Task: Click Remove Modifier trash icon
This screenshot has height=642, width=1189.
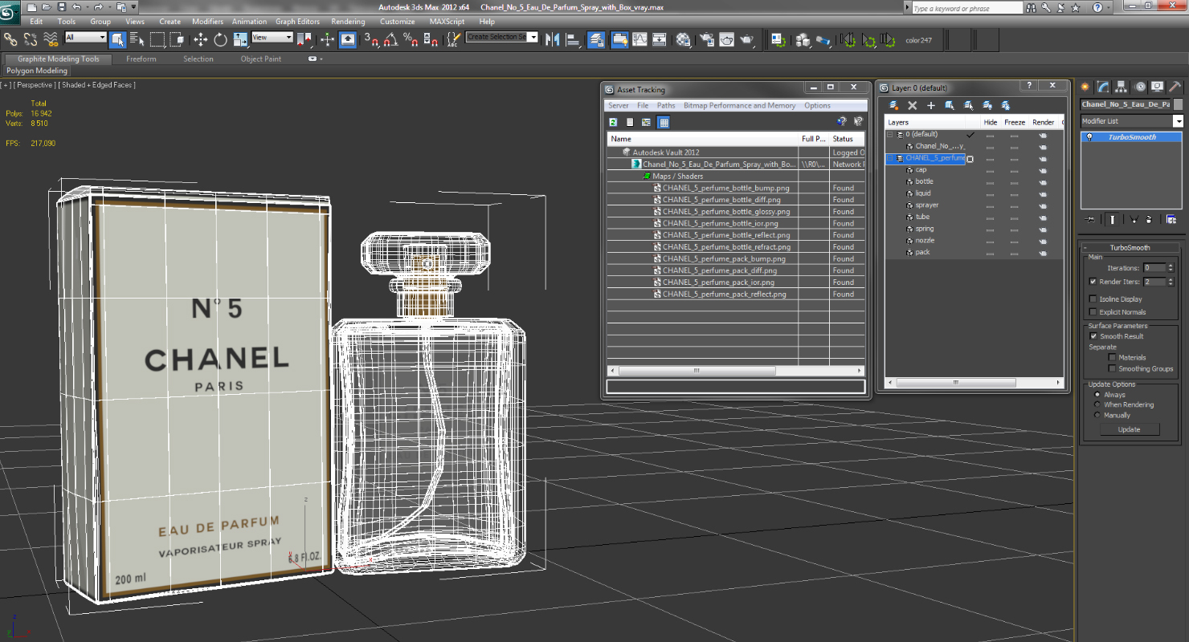Action: [1149, 219]
